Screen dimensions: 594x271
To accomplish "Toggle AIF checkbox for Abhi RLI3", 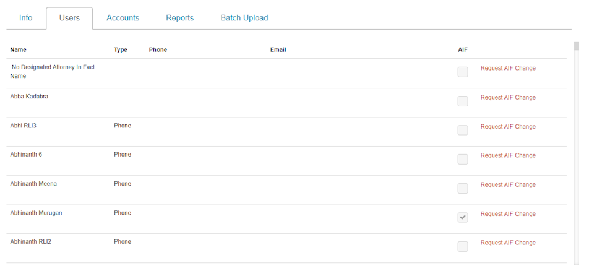I will (463, 131).
